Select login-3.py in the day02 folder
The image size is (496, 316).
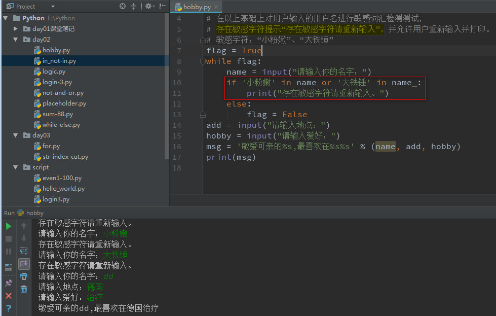point(57,82)
